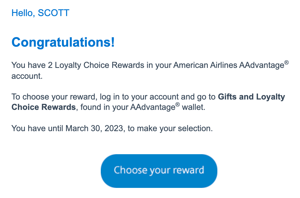Click the phrase to make your selection

click(170, 128)
